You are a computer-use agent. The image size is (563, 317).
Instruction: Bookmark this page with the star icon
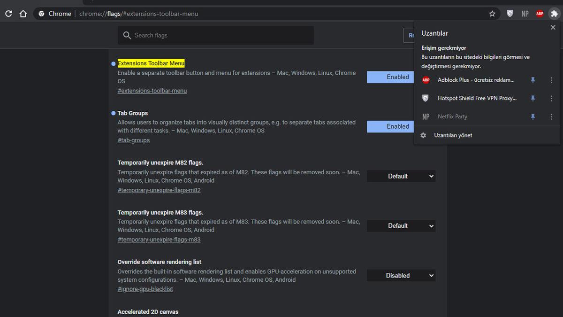[492, 14]
